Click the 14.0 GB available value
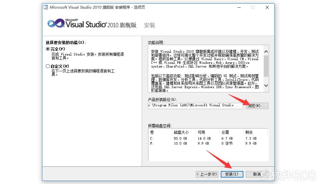The width and height of the screenshot is (321, 184). point(204,138)
